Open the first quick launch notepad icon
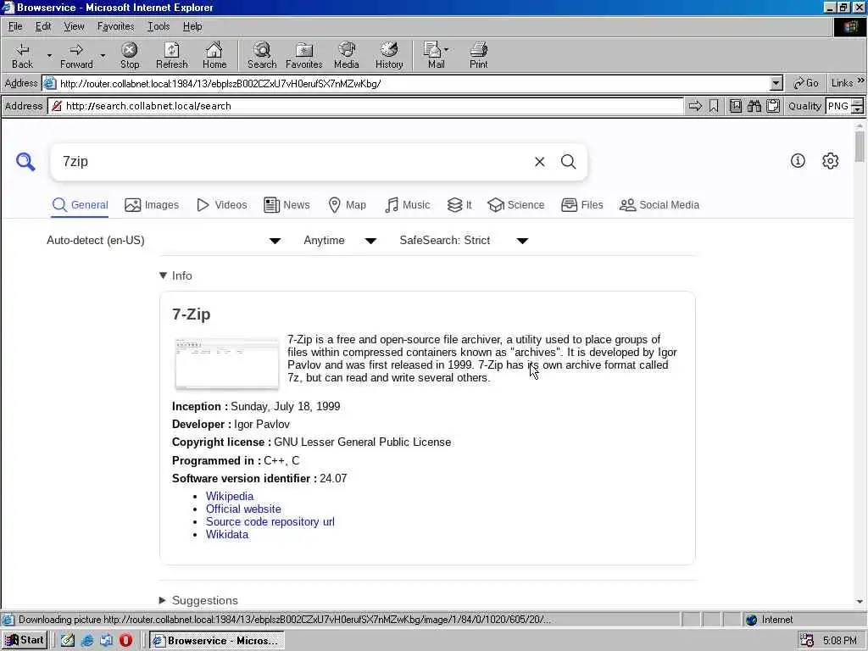 pyautogui.click(x=68, y=641)
